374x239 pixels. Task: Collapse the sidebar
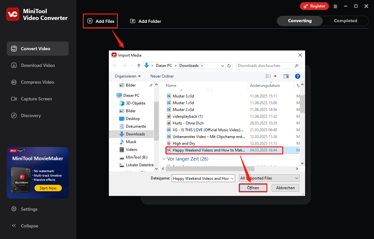(x=25, y=226)
